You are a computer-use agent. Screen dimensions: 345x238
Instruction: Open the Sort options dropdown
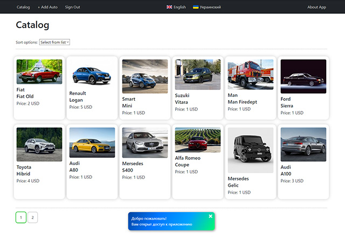pos(54,42)
